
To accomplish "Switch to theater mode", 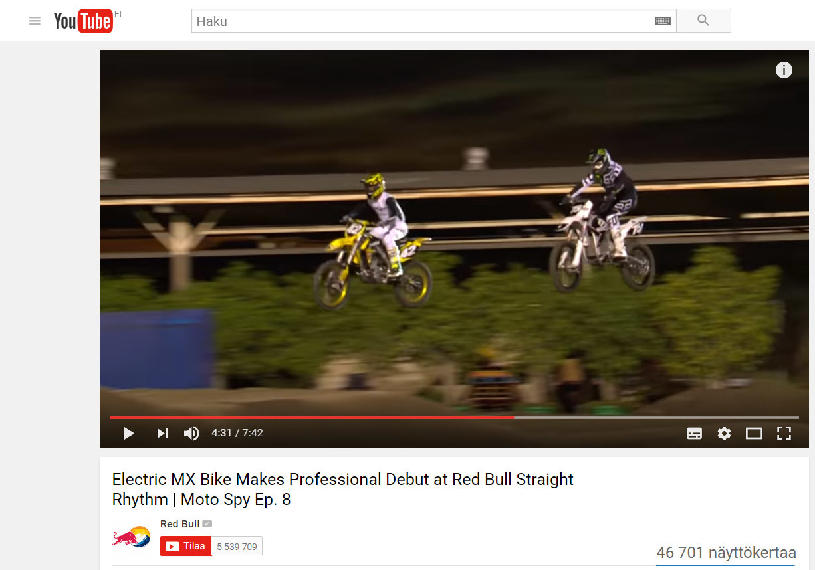I will (x=754, y=433).
